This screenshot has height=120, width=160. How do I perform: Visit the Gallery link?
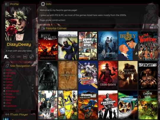(x=9, y=82)
